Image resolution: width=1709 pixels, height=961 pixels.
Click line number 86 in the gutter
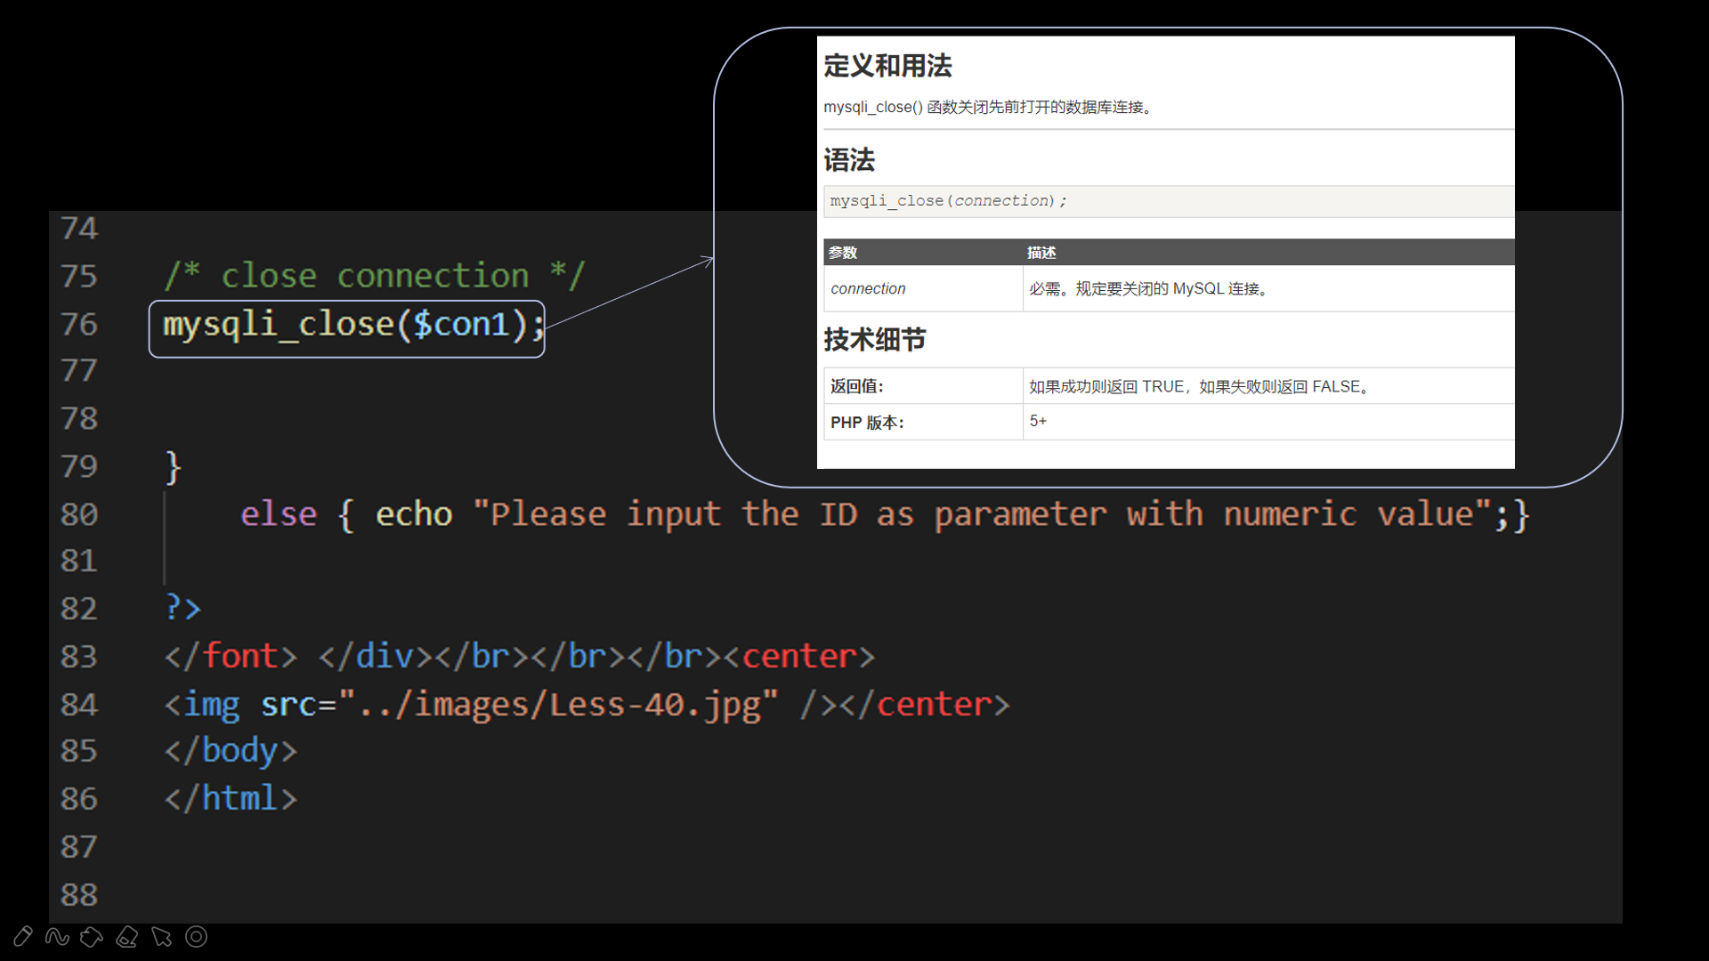pyautogui.click(x=78, y=799)
